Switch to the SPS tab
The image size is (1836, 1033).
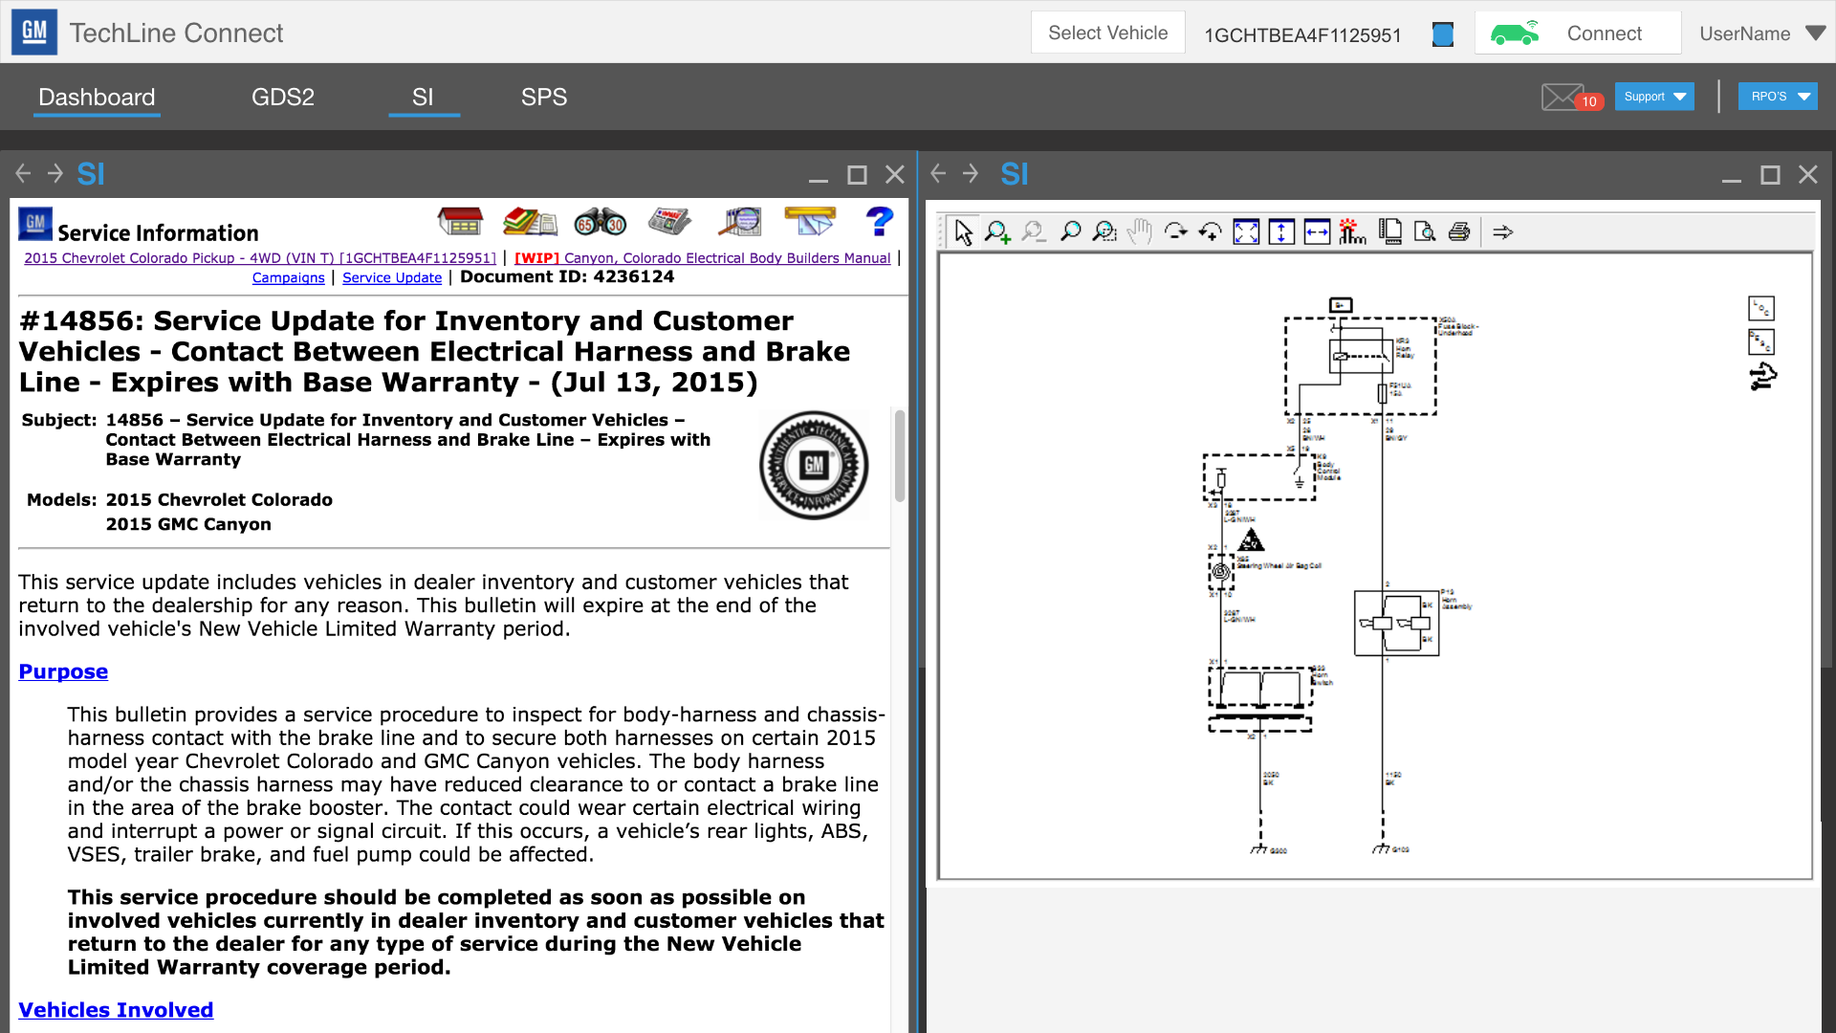coord(544,98)
